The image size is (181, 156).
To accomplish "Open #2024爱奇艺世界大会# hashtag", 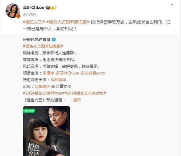I will click(43, 93).
